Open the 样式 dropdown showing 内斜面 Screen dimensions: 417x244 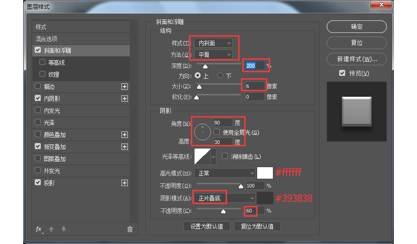pos(213,43)
